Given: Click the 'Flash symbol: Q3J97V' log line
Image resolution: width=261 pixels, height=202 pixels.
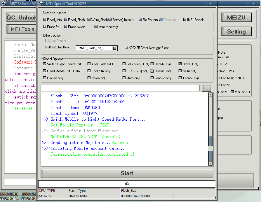Looking at the screenshot, I should click(74, 113).
